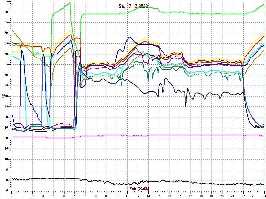
Task: Select hour 18 on the time axis
Action: tap(201, 196)
